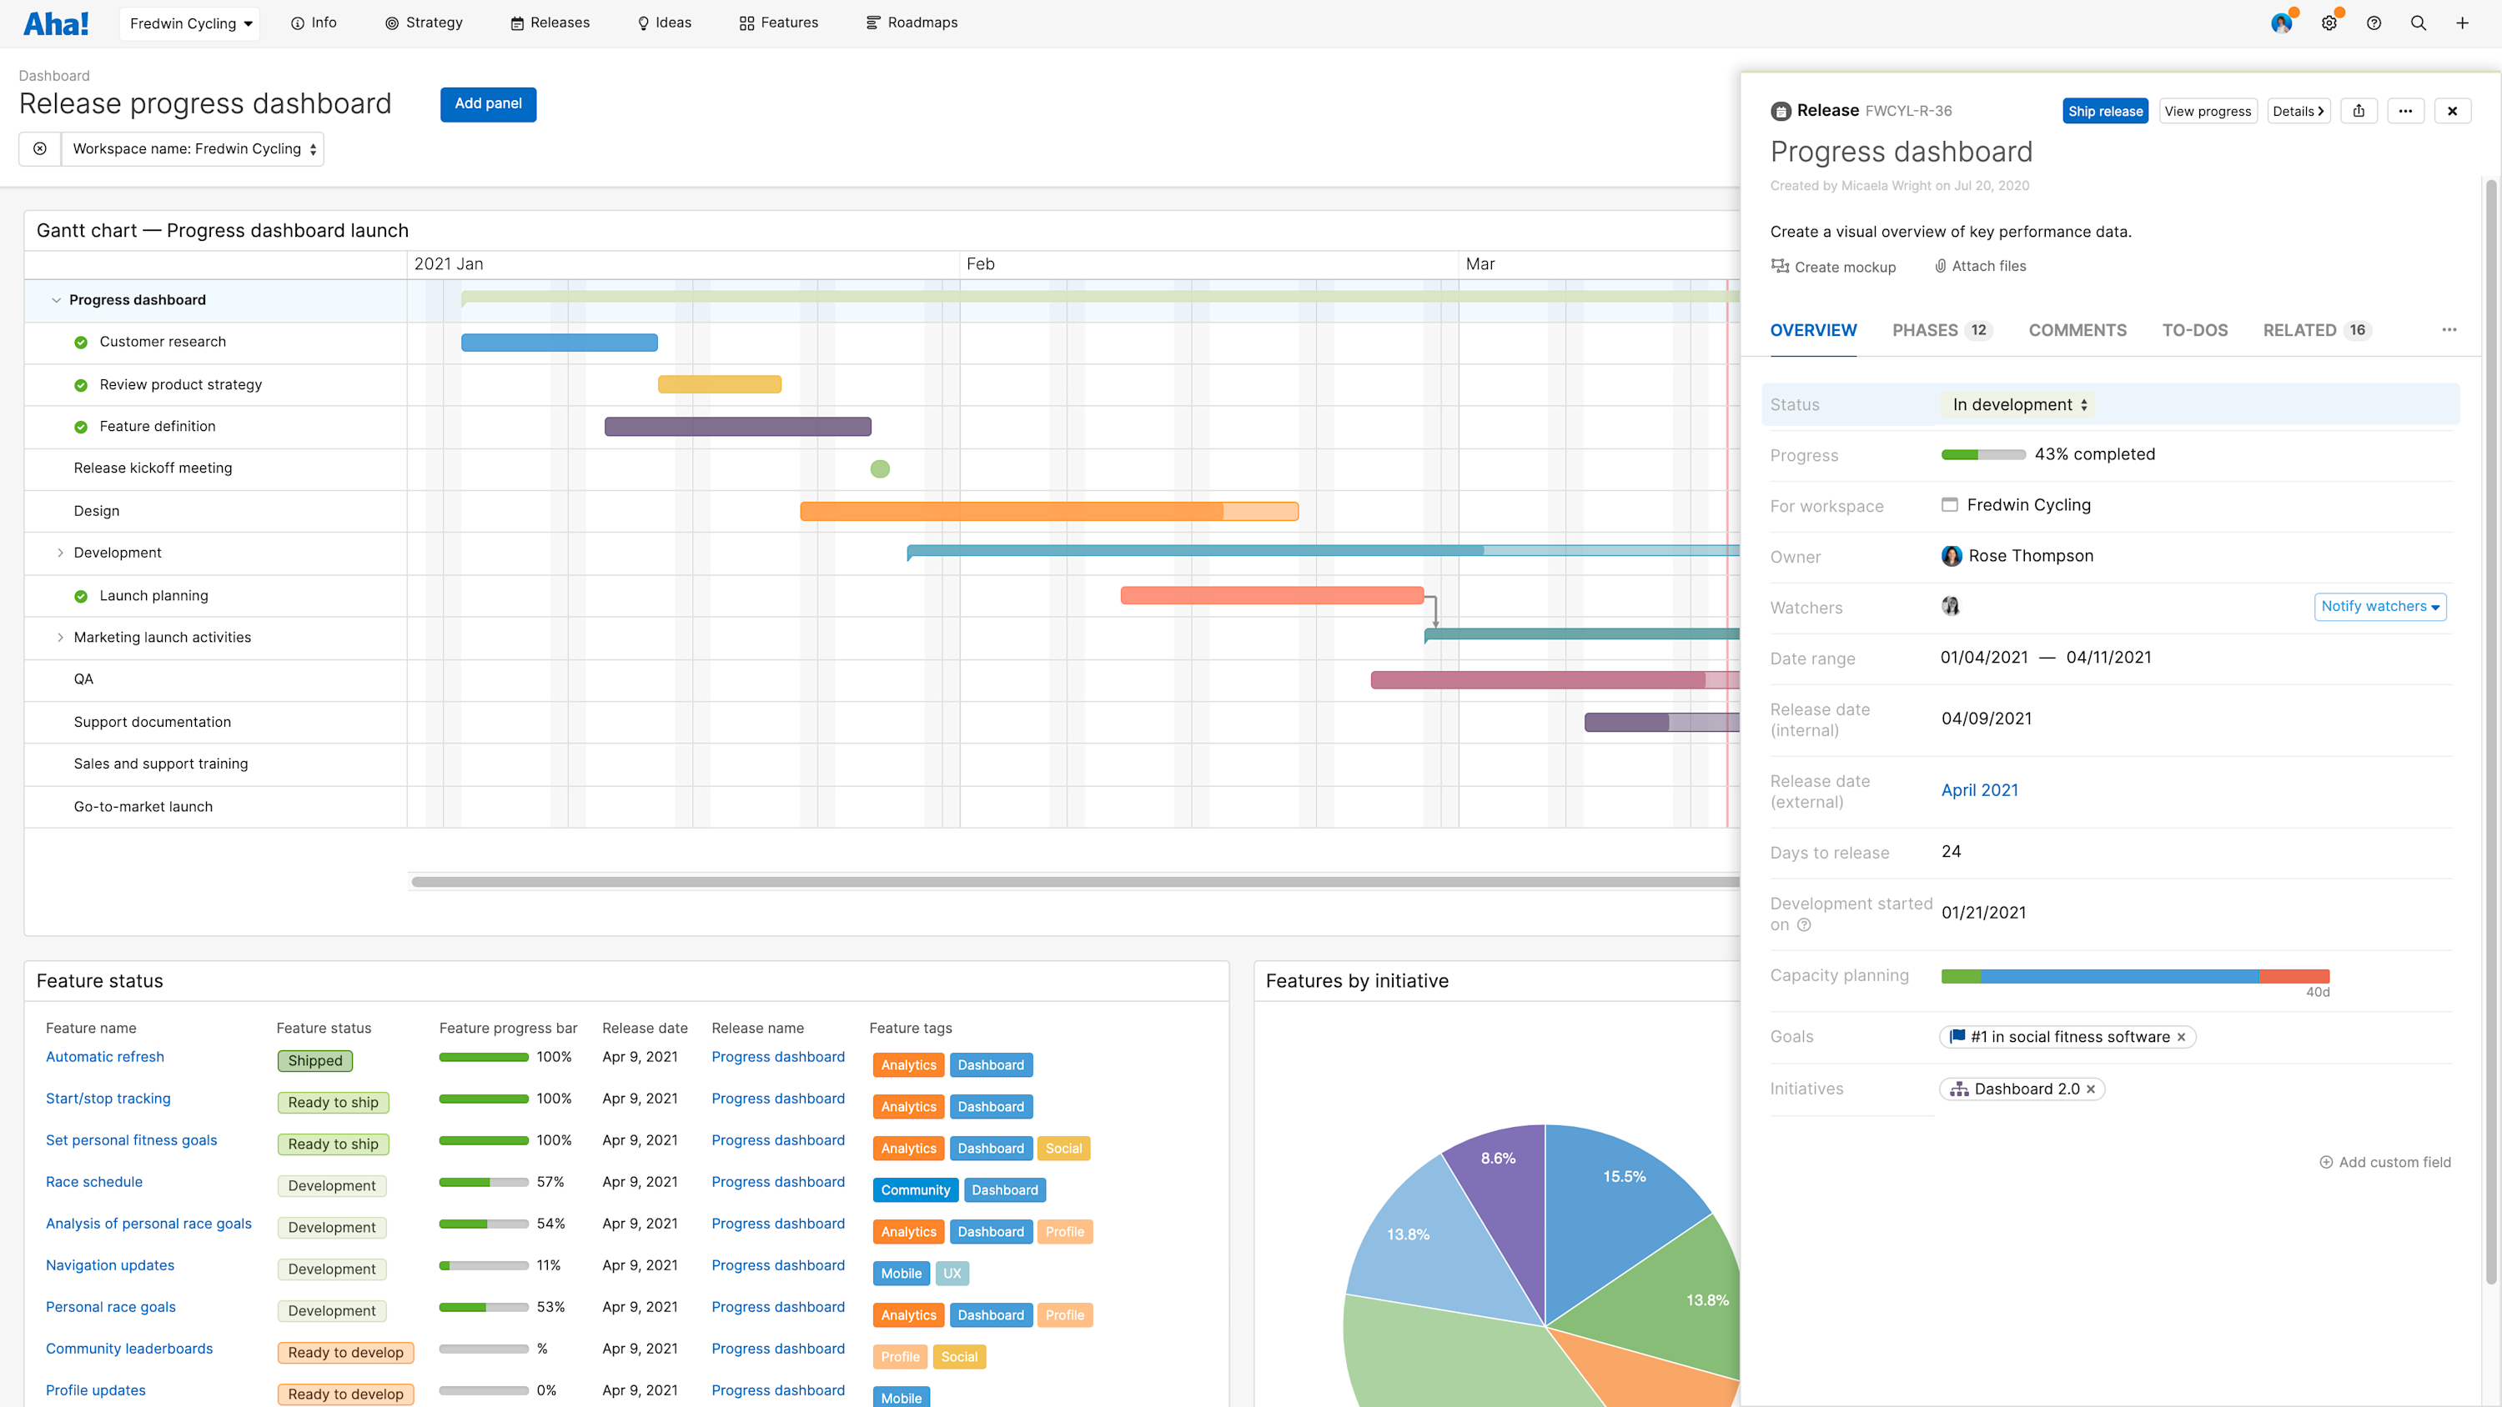Open the share menu on the release panel
2502x1407 pixels.
tap(2359, 111)
